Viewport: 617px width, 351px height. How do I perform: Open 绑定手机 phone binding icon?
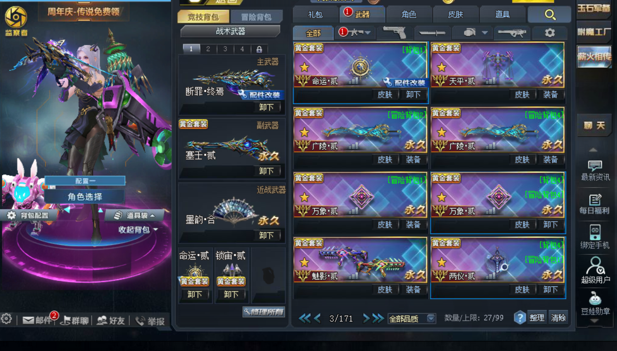tap(595, 237)
